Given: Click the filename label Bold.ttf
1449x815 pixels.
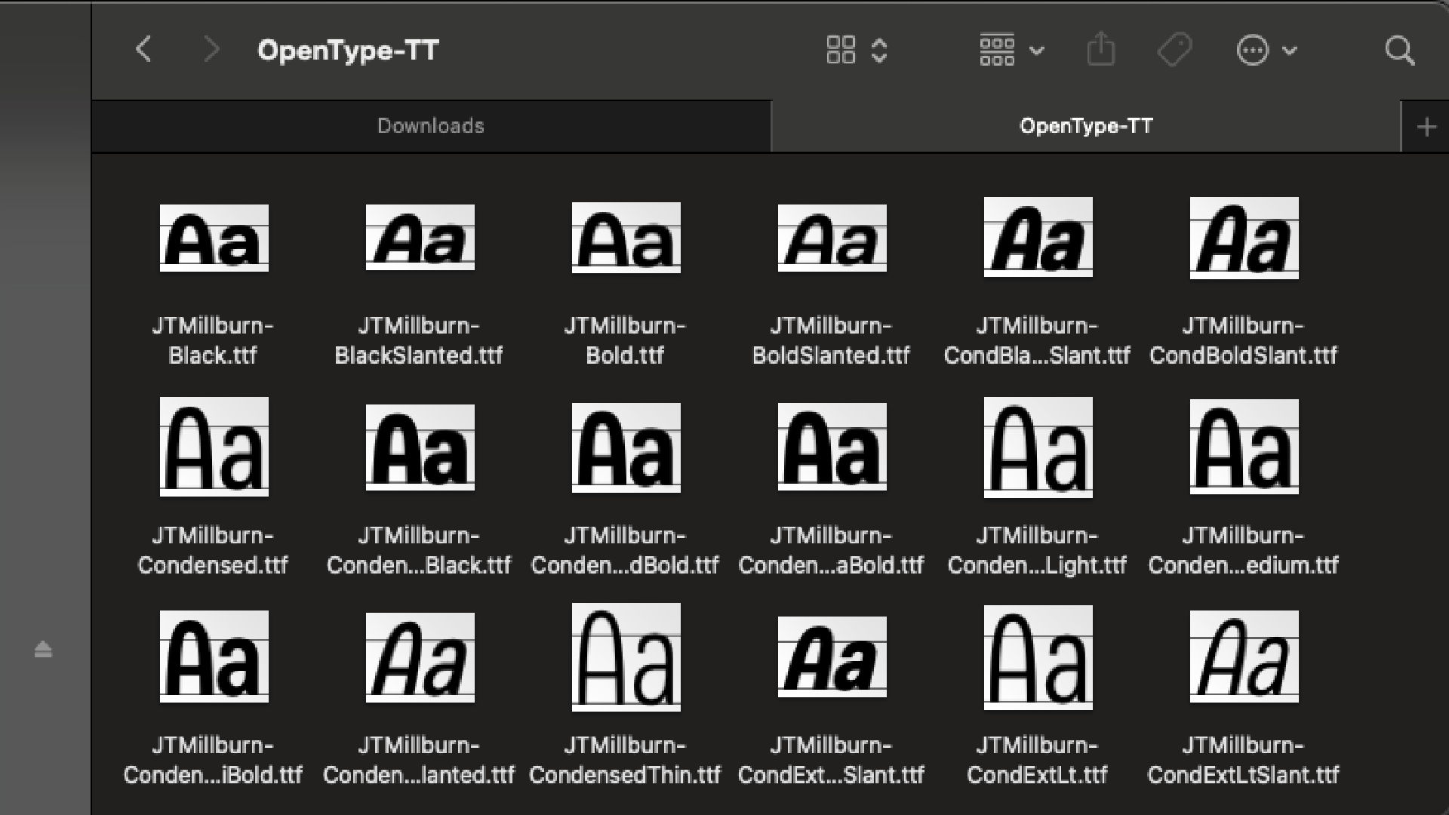Looking at the screenshot, I should (x=625, y=355).
